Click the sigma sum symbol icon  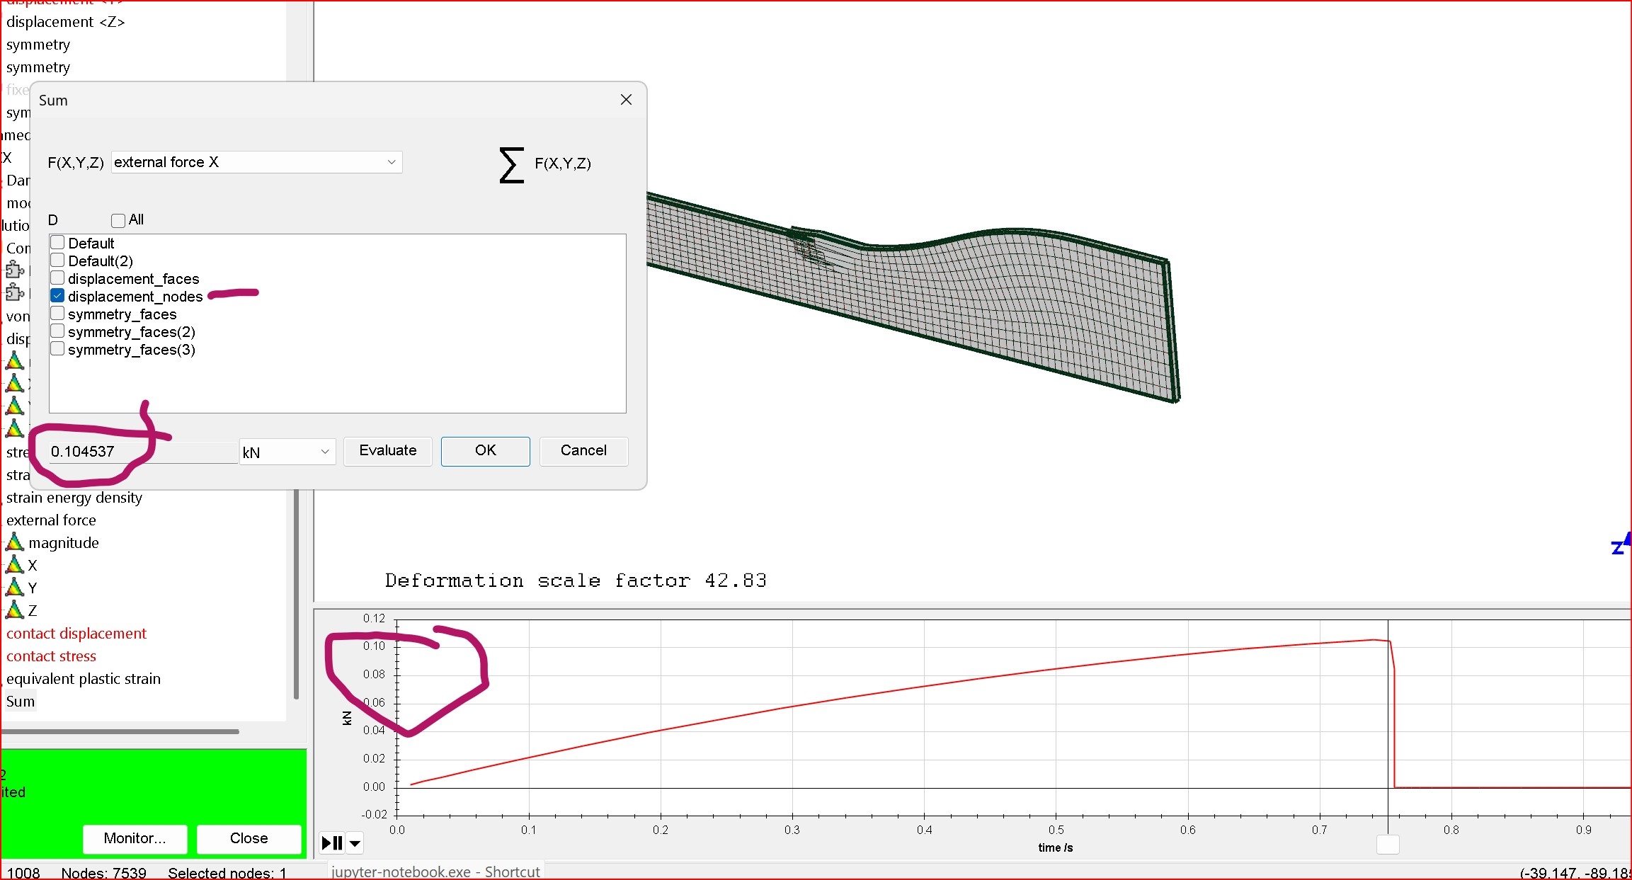coord(511,165)
